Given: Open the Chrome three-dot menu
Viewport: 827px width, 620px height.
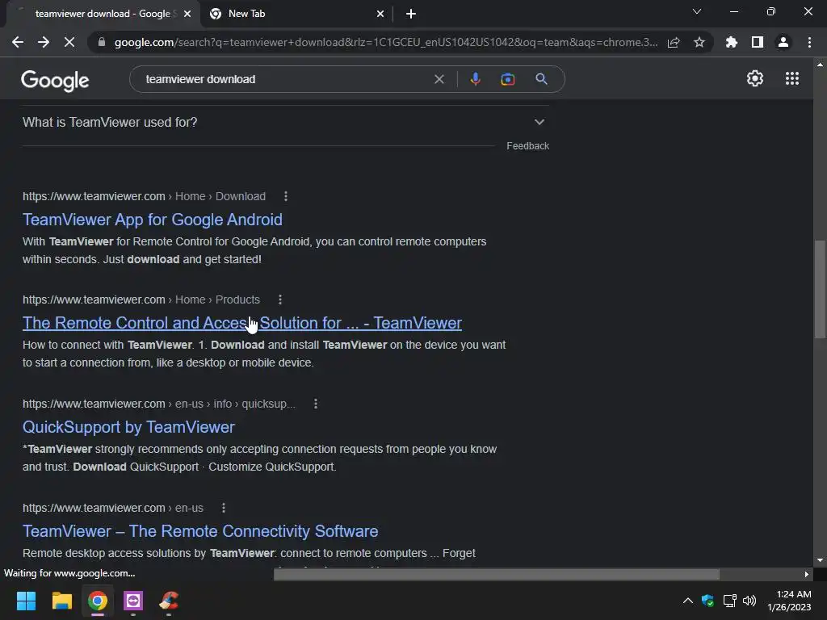Looking at the screenshot, I should (809, 42).
